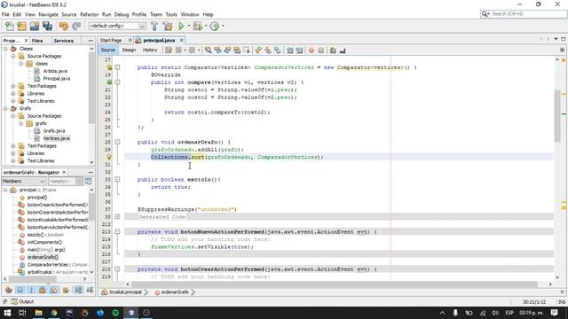This screenshot has height=319, width=568.
Task: Click the New Project toolbar icon
Action: tap(21, 26)
